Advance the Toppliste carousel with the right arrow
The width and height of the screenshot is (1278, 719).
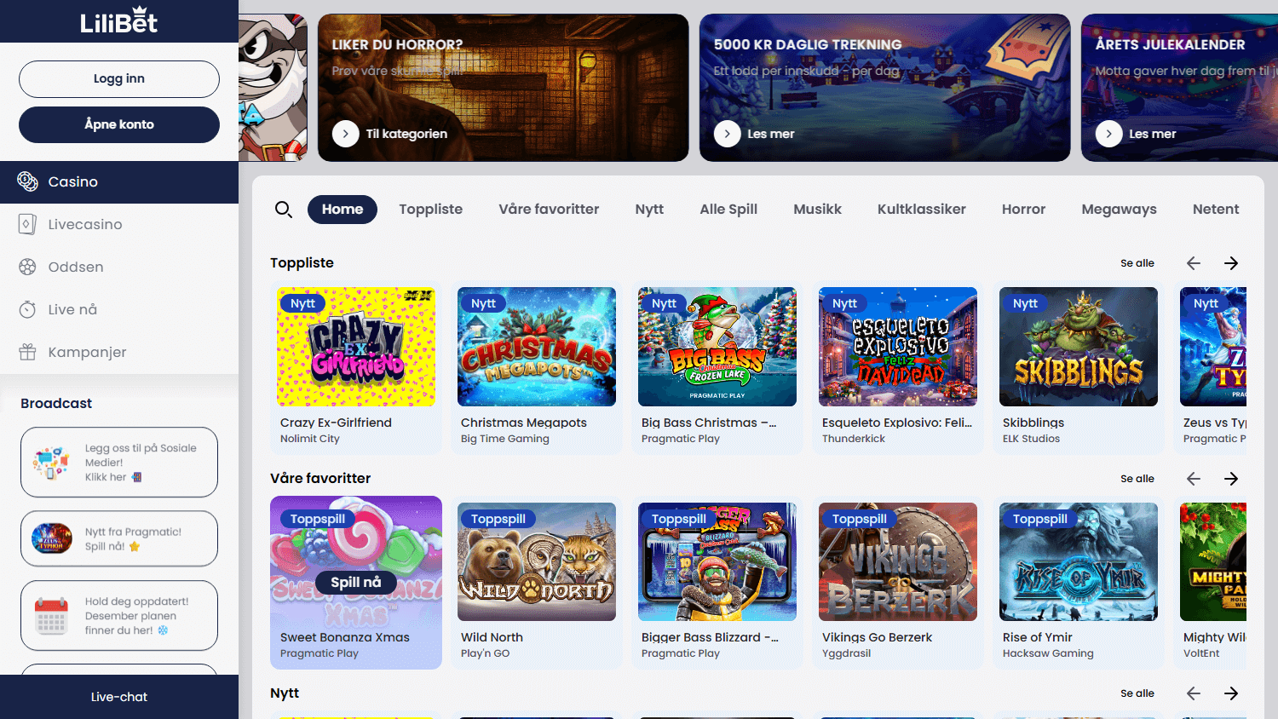[1230, 262]
